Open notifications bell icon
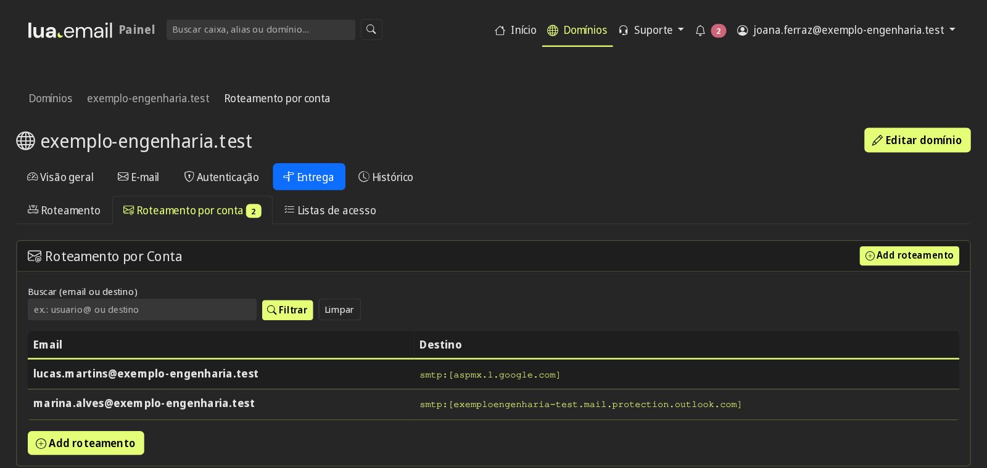This screenshot has height=468, width=987. 700,31
